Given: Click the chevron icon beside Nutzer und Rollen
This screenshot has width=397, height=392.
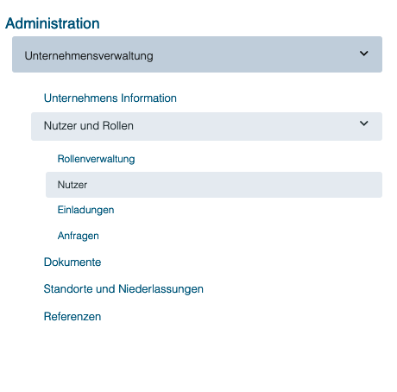Looking at the screenshot, I should [x=363, y=123].
